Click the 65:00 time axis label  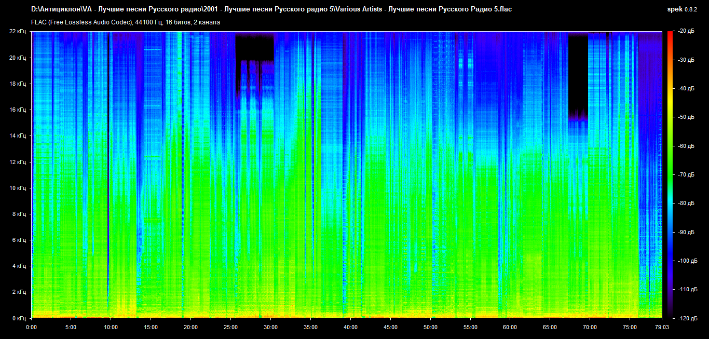coord(550,328)
